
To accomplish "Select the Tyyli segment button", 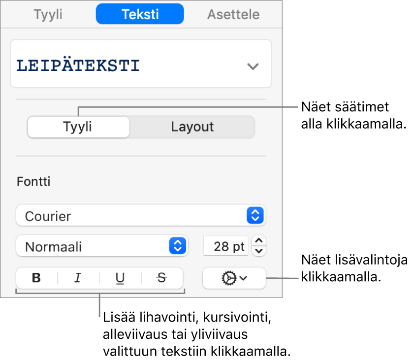I will coord(78,127).
